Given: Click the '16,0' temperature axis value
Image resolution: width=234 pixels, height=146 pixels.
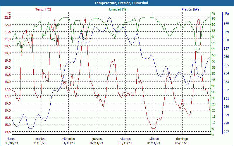Looking at the screenshot, I should 8,110.
